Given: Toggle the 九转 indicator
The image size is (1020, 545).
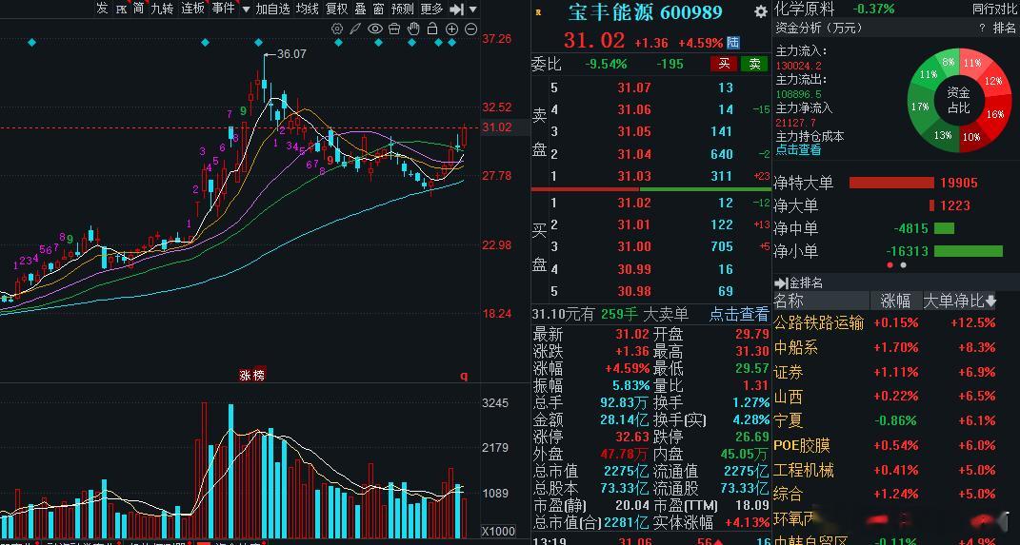Looking at the screenshot, I should click(x=162, y=9).
